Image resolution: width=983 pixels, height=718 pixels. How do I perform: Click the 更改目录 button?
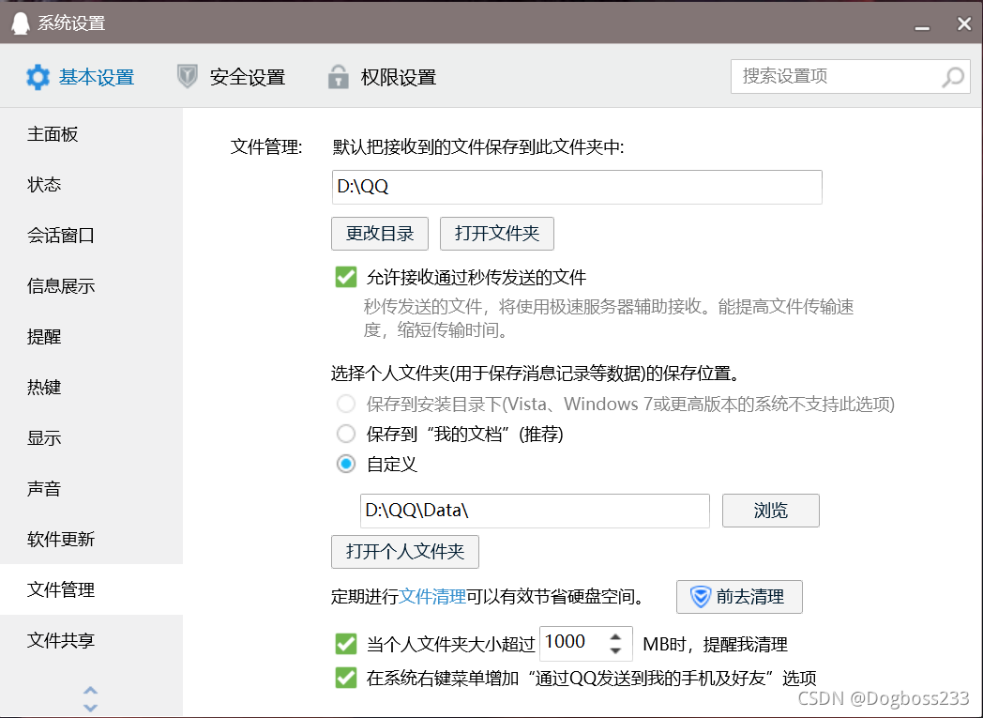point(380,234)
